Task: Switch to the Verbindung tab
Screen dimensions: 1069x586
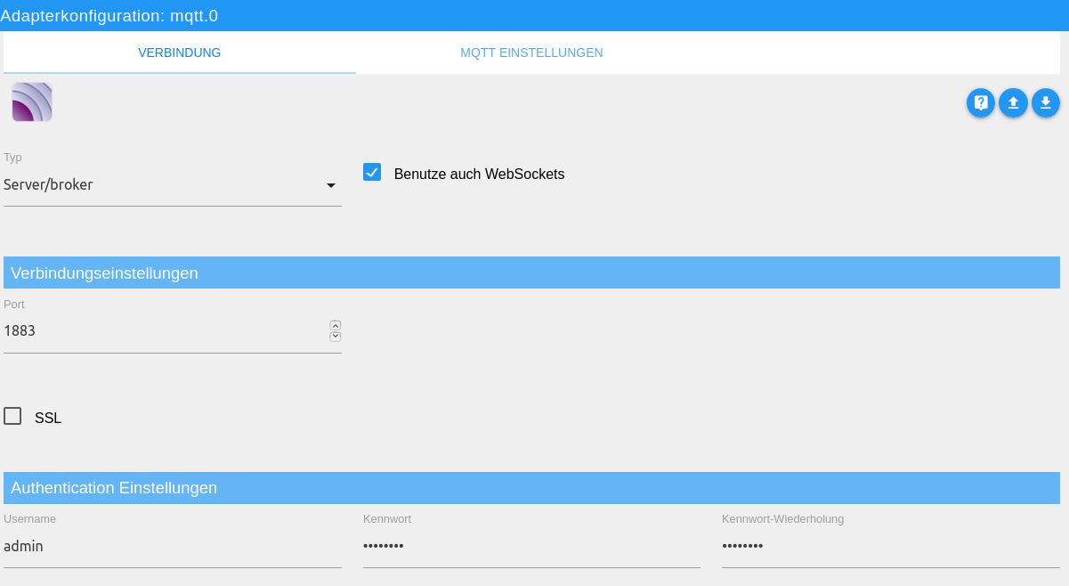Action: [x=180, y=53]
